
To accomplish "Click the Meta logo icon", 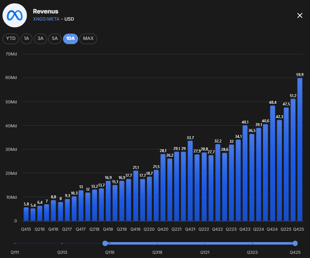I will (15, 16).
